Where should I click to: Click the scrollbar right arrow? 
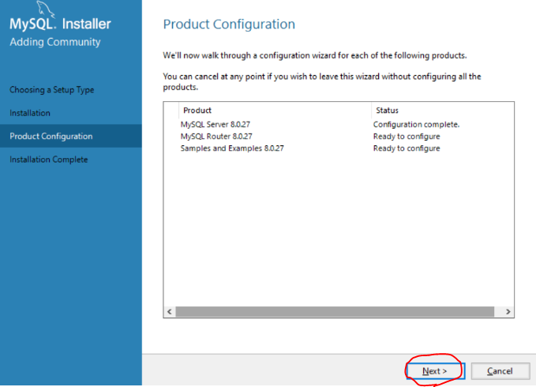click(508, 311)
